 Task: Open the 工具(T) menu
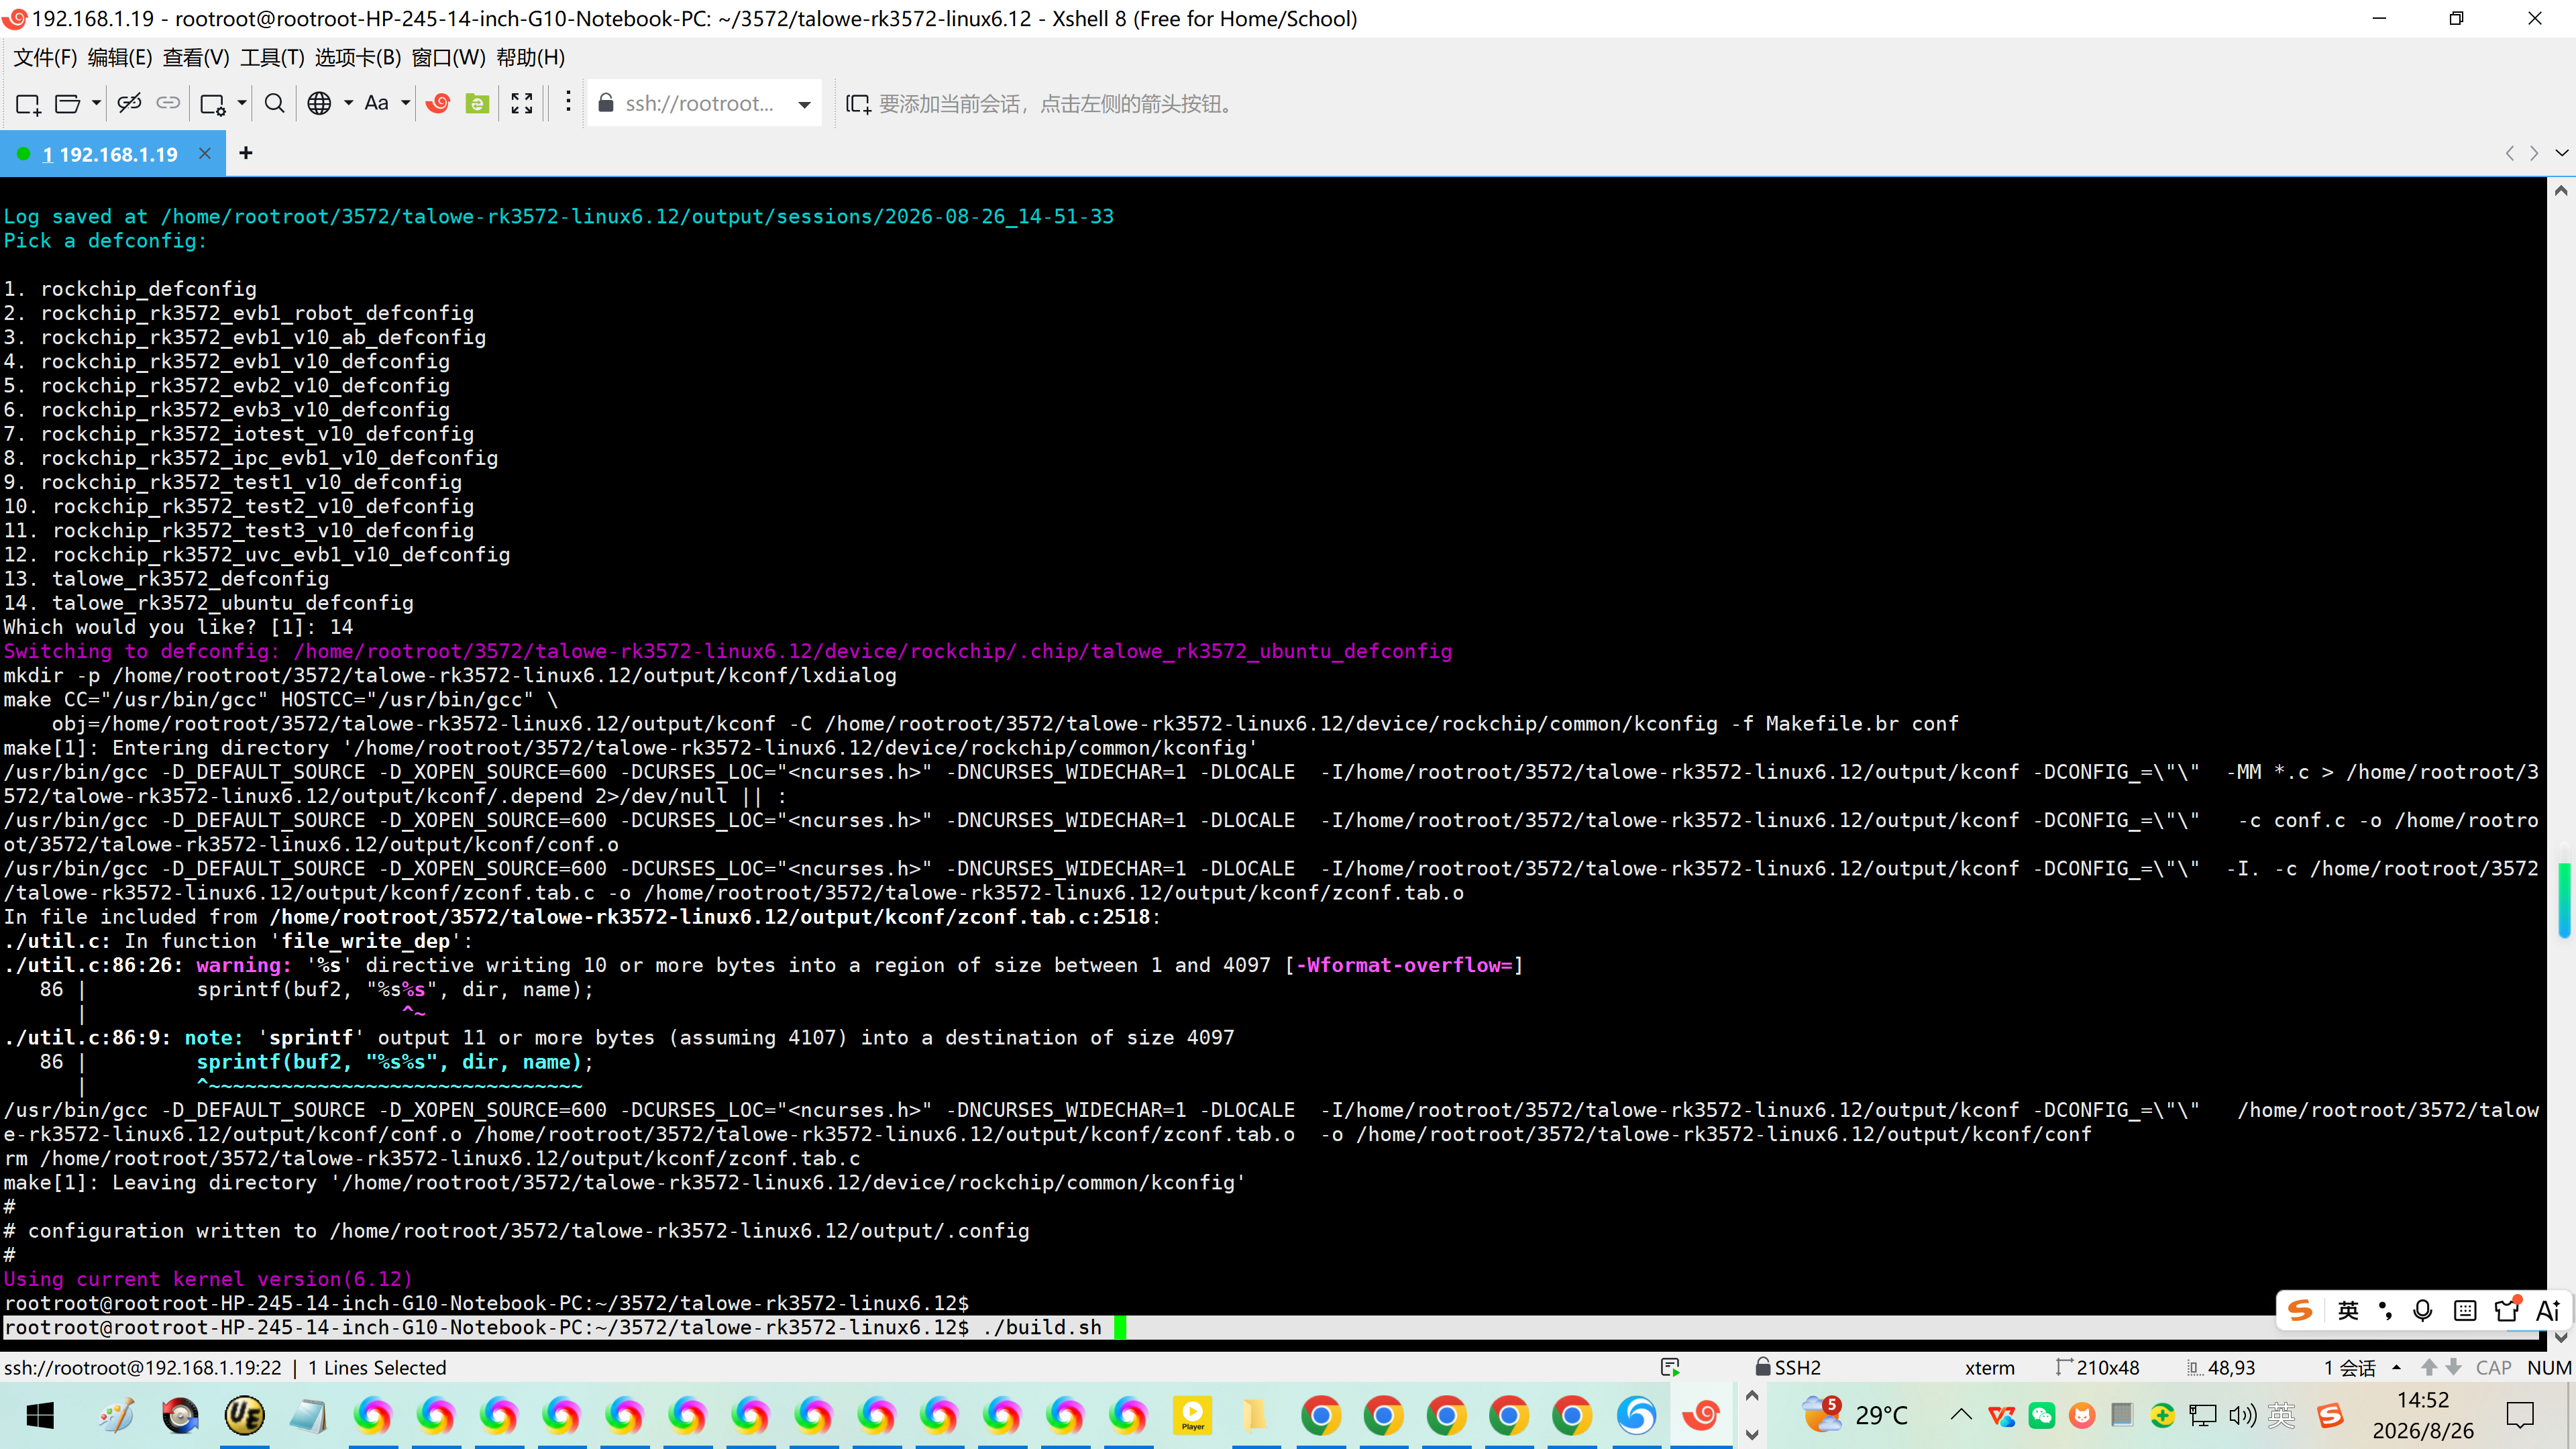click(272, 58)
